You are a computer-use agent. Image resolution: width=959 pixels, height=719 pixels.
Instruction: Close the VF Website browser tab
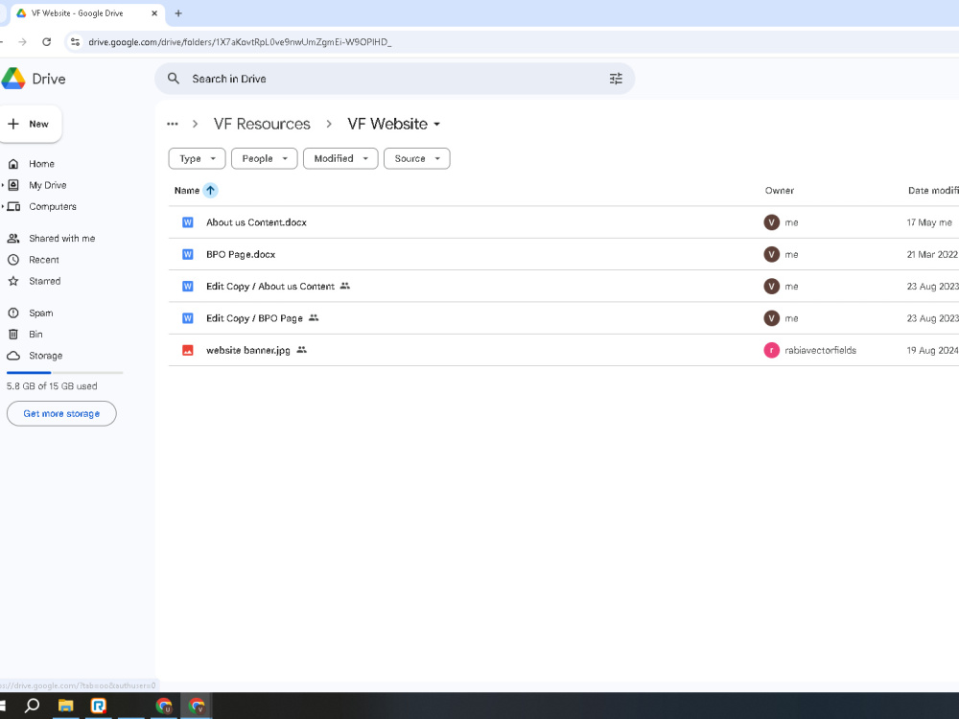[x=154, y=13]
